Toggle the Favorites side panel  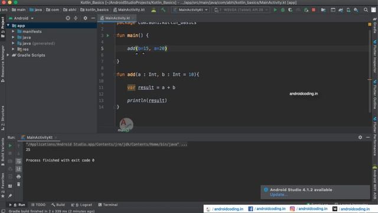point(2,185)
